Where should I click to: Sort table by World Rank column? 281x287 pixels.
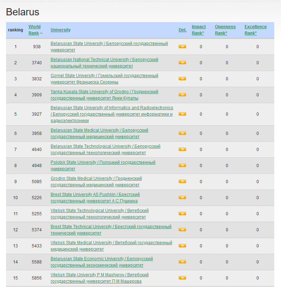(x=34, y=30)
